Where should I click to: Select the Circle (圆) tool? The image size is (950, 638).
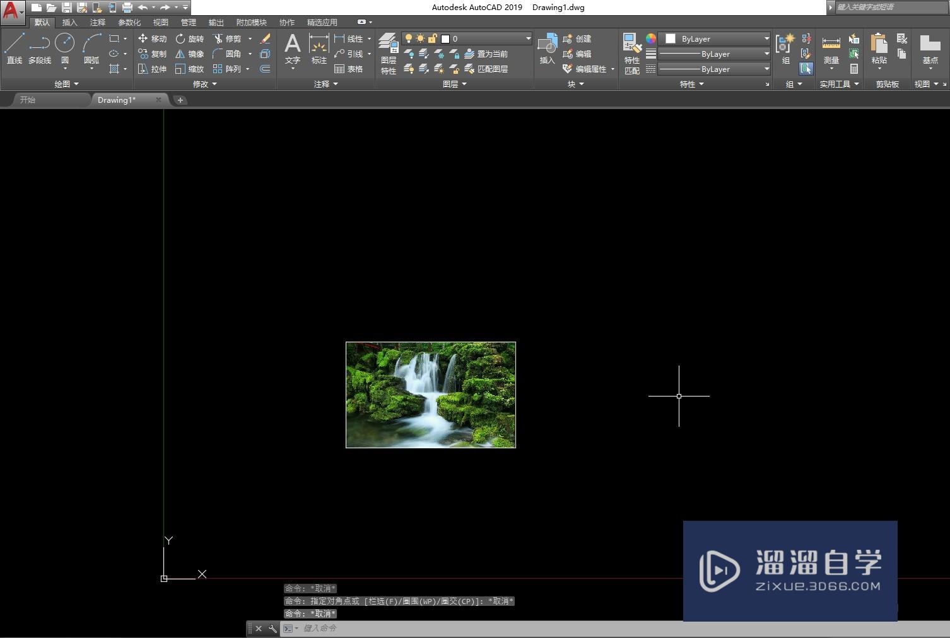click(x=64, y=48)
